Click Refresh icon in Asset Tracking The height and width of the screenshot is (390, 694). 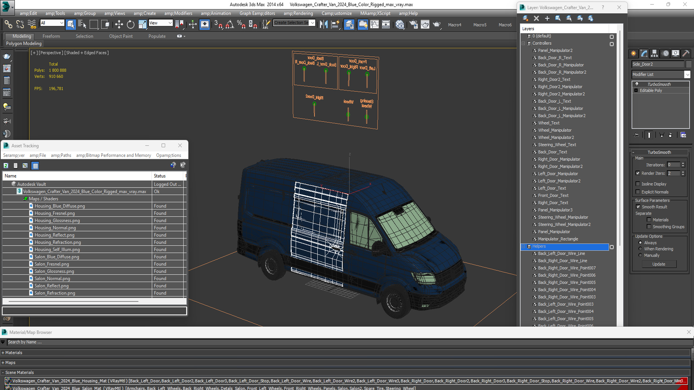coord(6,165)
